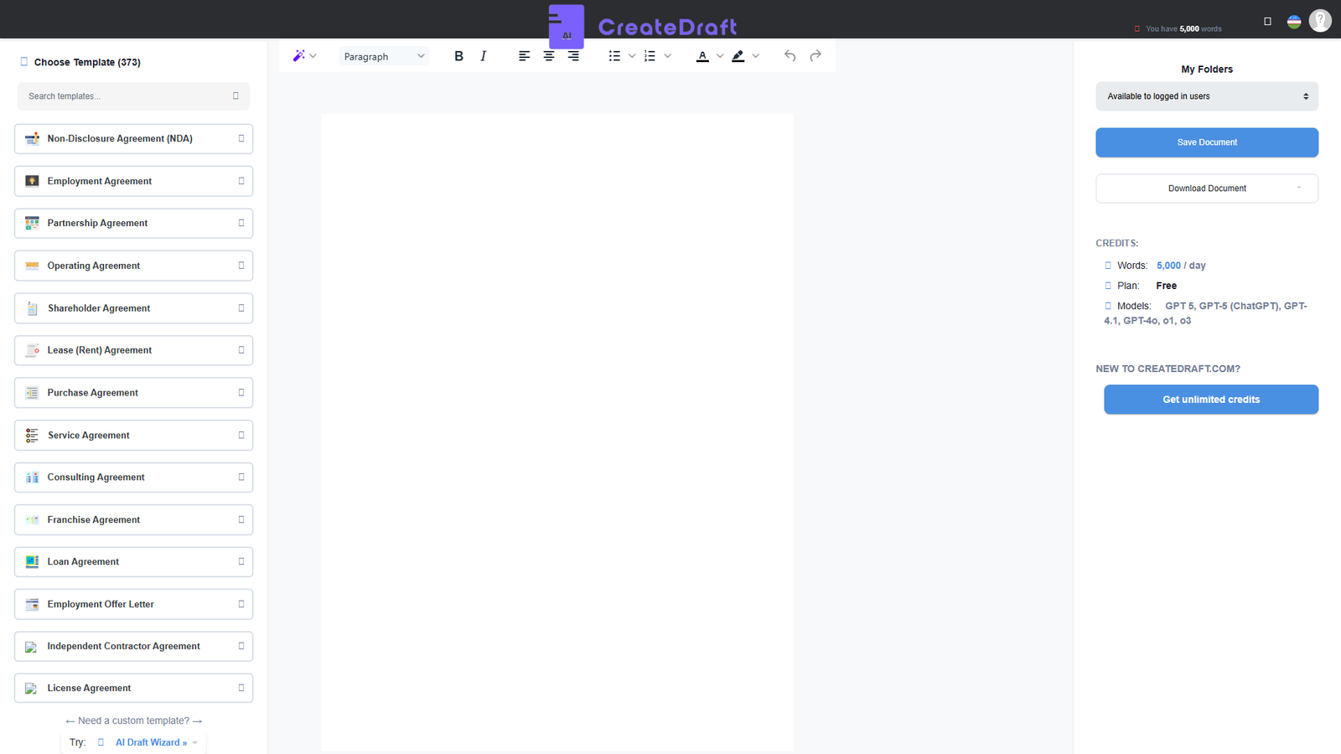Focus the Search templates field
Screen dimensions: 1341x754
(x=133, y=96)
